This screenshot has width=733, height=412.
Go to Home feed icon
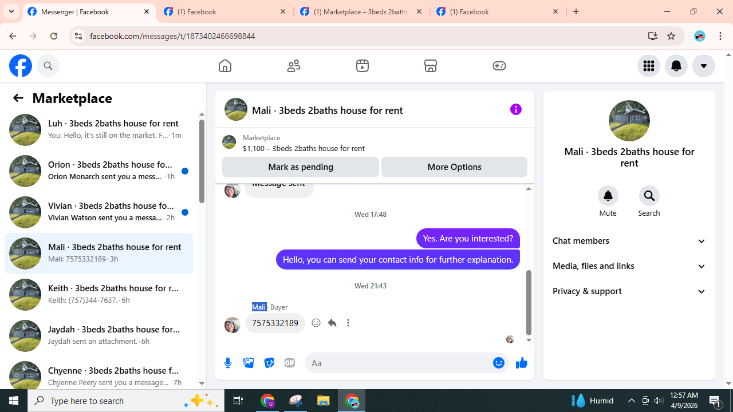225,66
